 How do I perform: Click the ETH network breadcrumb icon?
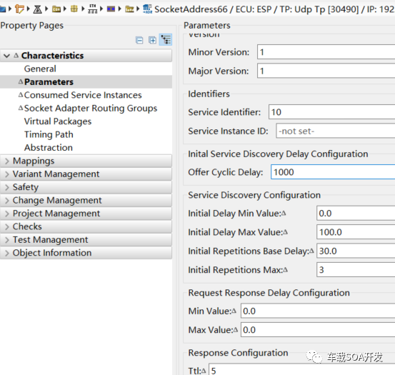click(92, 9)
